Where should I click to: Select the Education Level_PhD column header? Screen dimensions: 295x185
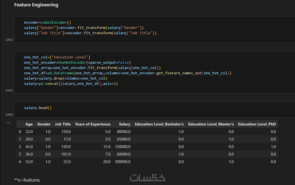(257, 124)
